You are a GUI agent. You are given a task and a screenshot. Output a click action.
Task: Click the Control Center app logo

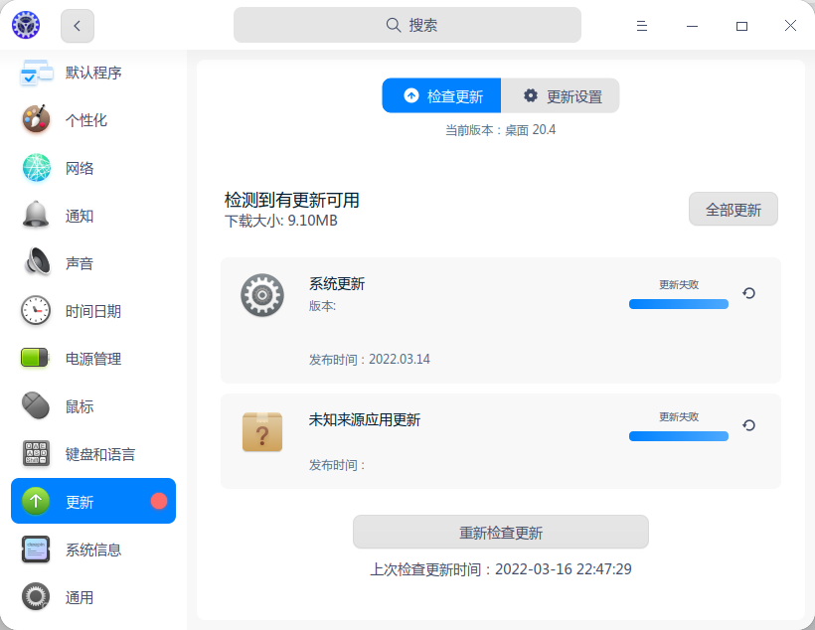pyautogui.click(x=26, y=25)
